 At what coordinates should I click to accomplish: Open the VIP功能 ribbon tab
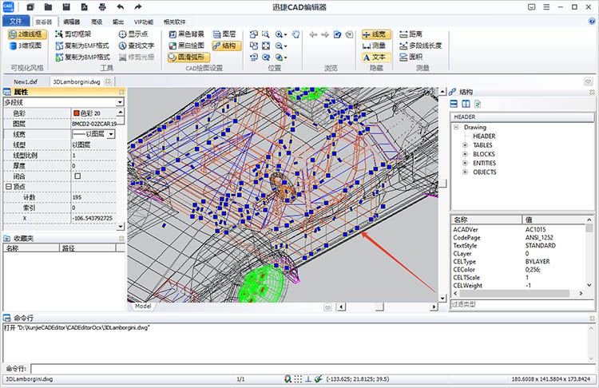pos(144,22)
